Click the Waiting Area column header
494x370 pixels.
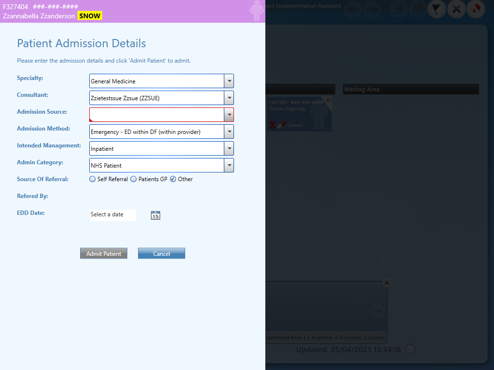coord(411,89)
